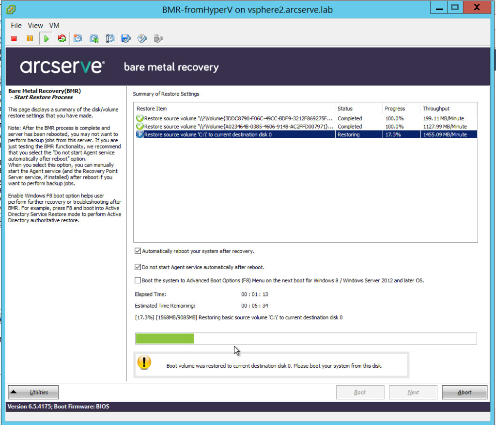496x425 pixels.
Task: Open the Snapshot Manager toolbar icon
Action: 110,39
